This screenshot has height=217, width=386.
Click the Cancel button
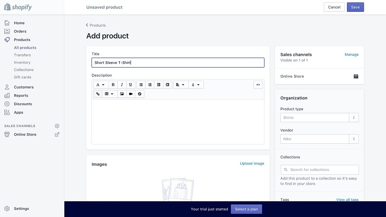[334, 7]
